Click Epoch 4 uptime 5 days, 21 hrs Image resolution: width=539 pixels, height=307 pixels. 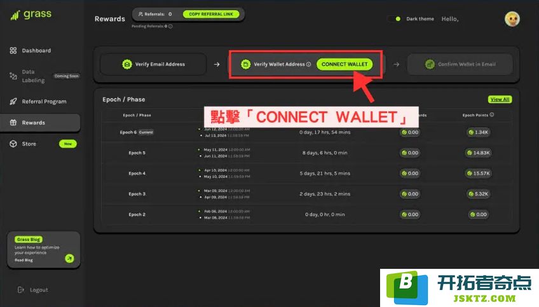click(325, 174)
